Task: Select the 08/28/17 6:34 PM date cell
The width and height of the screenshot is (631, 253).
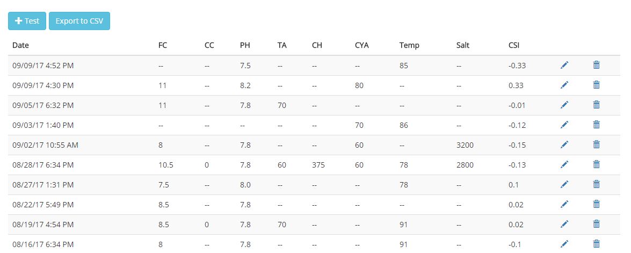Action: pos(43,164)
